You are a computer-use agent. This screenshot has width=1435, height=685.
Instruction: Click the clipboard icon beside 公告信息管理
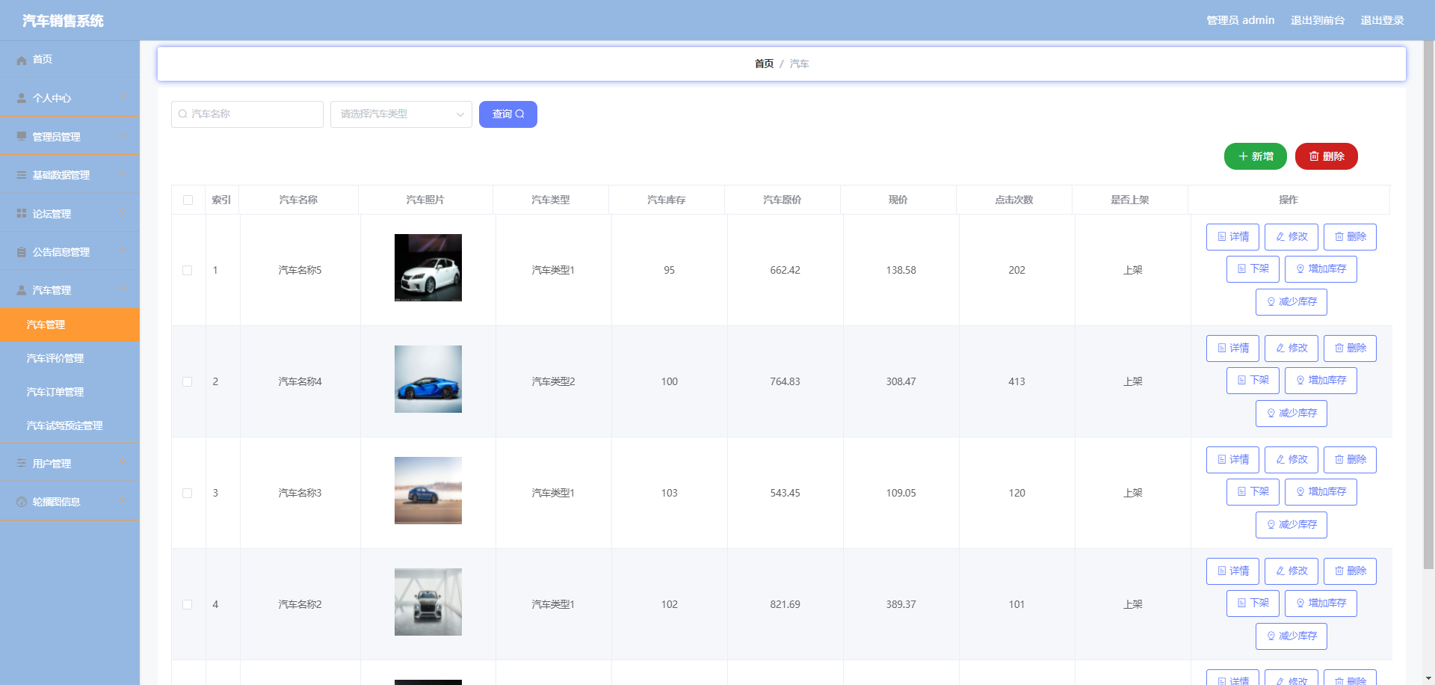22,252
